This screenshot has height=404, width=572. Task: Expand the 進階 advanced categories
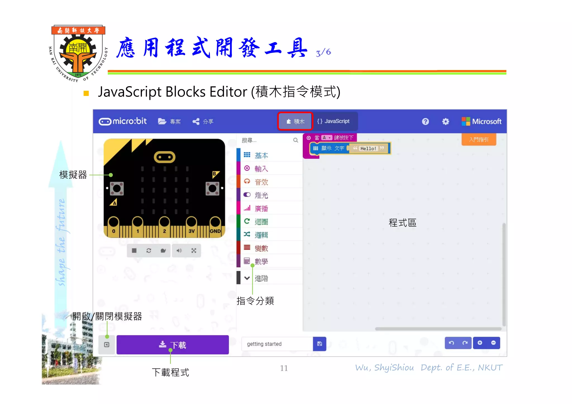pyautogui.click(x=270, y=278)
